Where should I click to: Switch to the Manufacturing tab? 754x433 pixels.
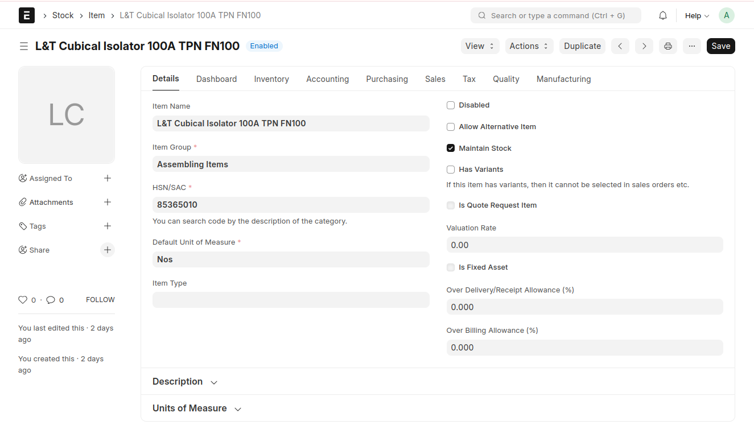[x=563, y=79]
